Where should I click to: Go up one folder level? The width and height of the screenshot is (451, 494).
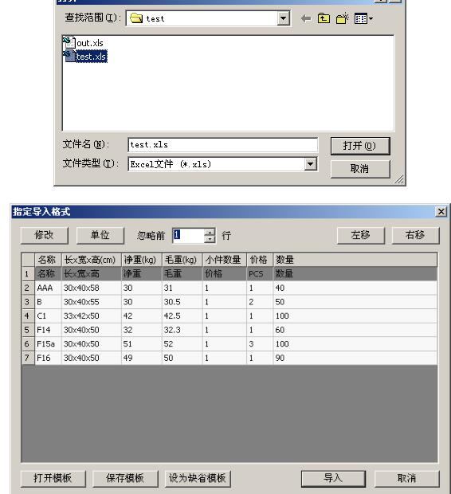tap(324, 18)
